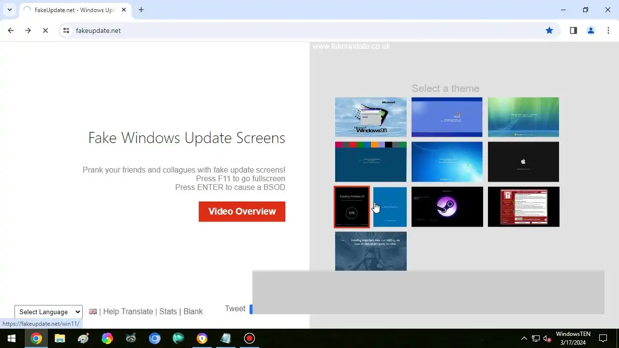Open the Windows notification center
619x348 pixels.
[603, 338]
